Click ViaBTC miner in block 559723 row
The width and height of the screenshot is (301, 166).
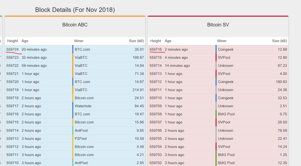pos(81,57)
